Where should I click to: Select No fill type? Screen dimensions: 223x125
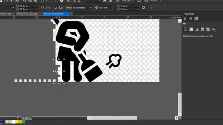point(186,29)
